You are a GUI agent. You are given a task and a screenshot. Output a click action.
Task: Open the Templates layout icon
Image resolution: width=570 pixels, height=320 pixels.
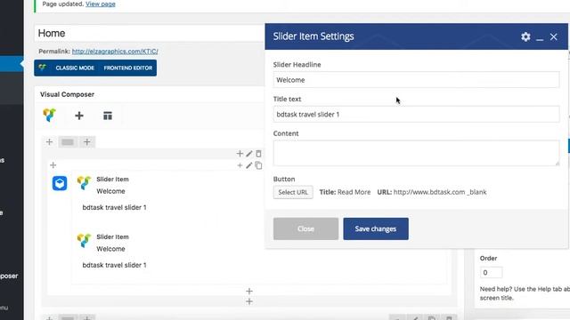click(x=108, y=116)
